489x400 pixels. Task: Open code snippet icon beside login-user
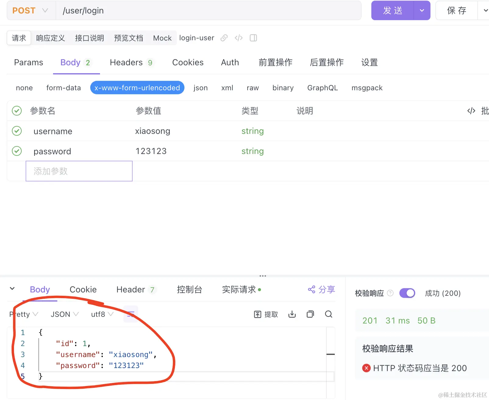click(239, 38)
